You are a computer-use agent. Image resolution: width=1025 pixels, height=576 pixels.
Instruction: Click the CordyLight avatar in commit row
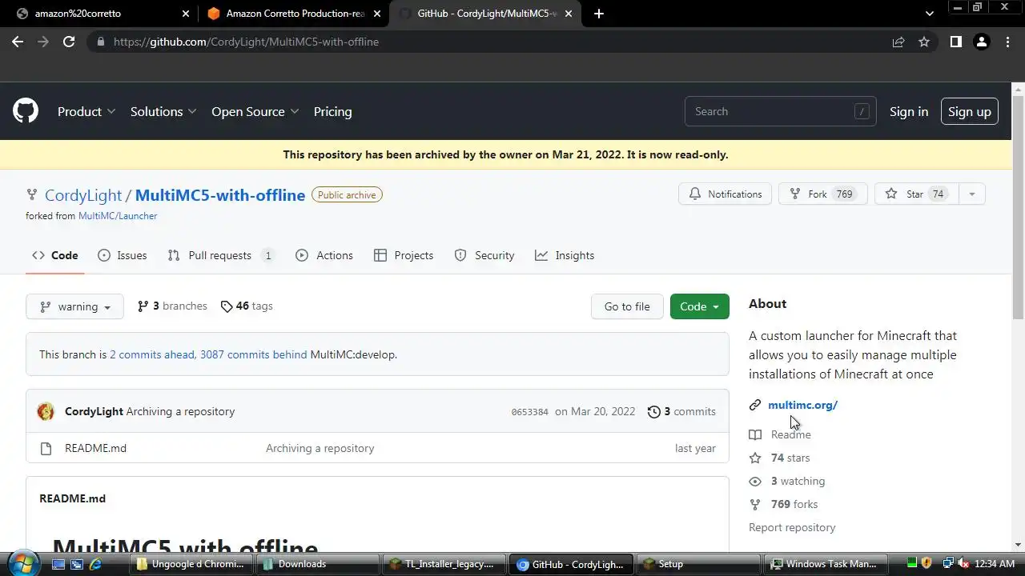46,411
